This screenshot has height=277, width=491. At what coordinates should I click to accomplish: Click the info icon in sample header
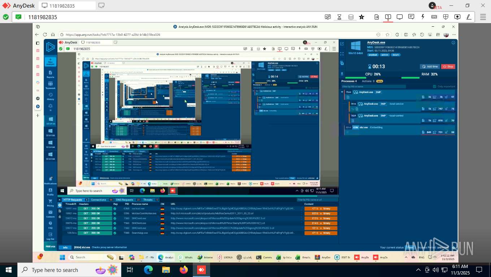pos(453,43)
